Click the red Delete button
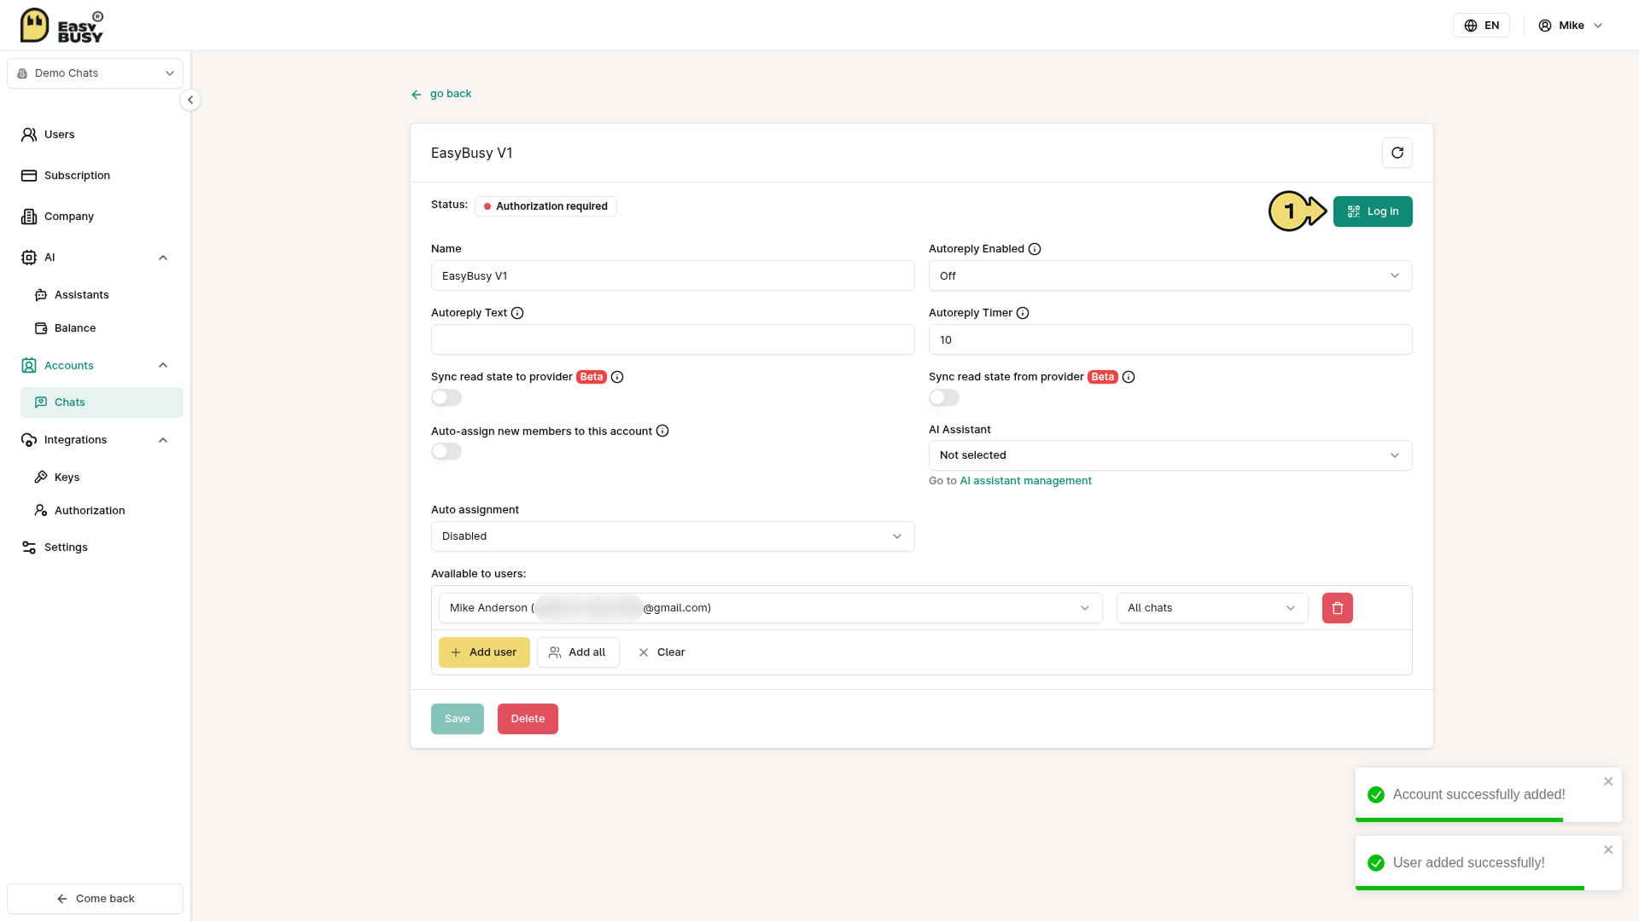Screen dimensions: 1639x921 click(528, 719)
